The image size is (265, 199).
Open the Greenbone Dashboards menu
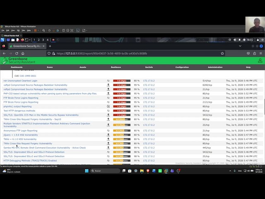17,67
